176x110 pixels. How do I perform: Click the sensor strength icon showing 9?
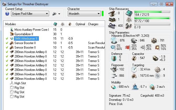(157, 76)
